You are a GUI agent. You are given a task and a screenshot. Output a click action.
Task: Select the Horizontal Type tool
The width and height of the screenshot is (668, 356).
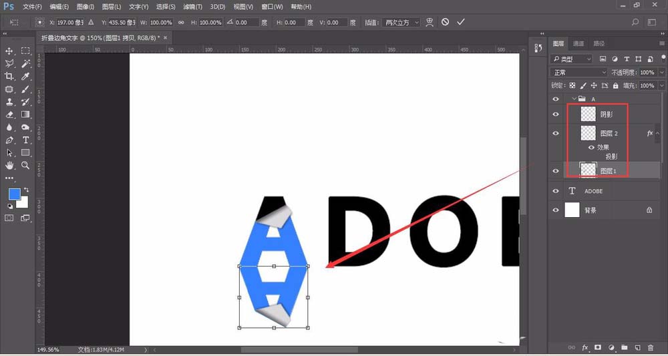point(25,140)
